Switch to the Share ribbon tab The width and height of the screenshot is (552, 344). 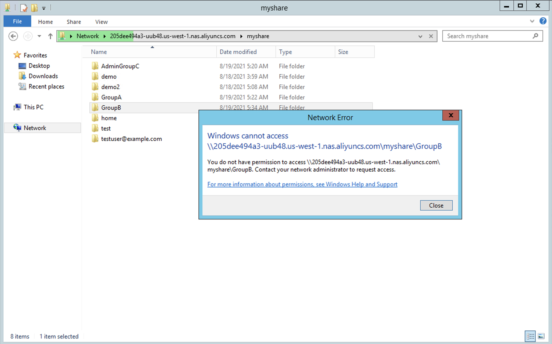pos(74,22)
